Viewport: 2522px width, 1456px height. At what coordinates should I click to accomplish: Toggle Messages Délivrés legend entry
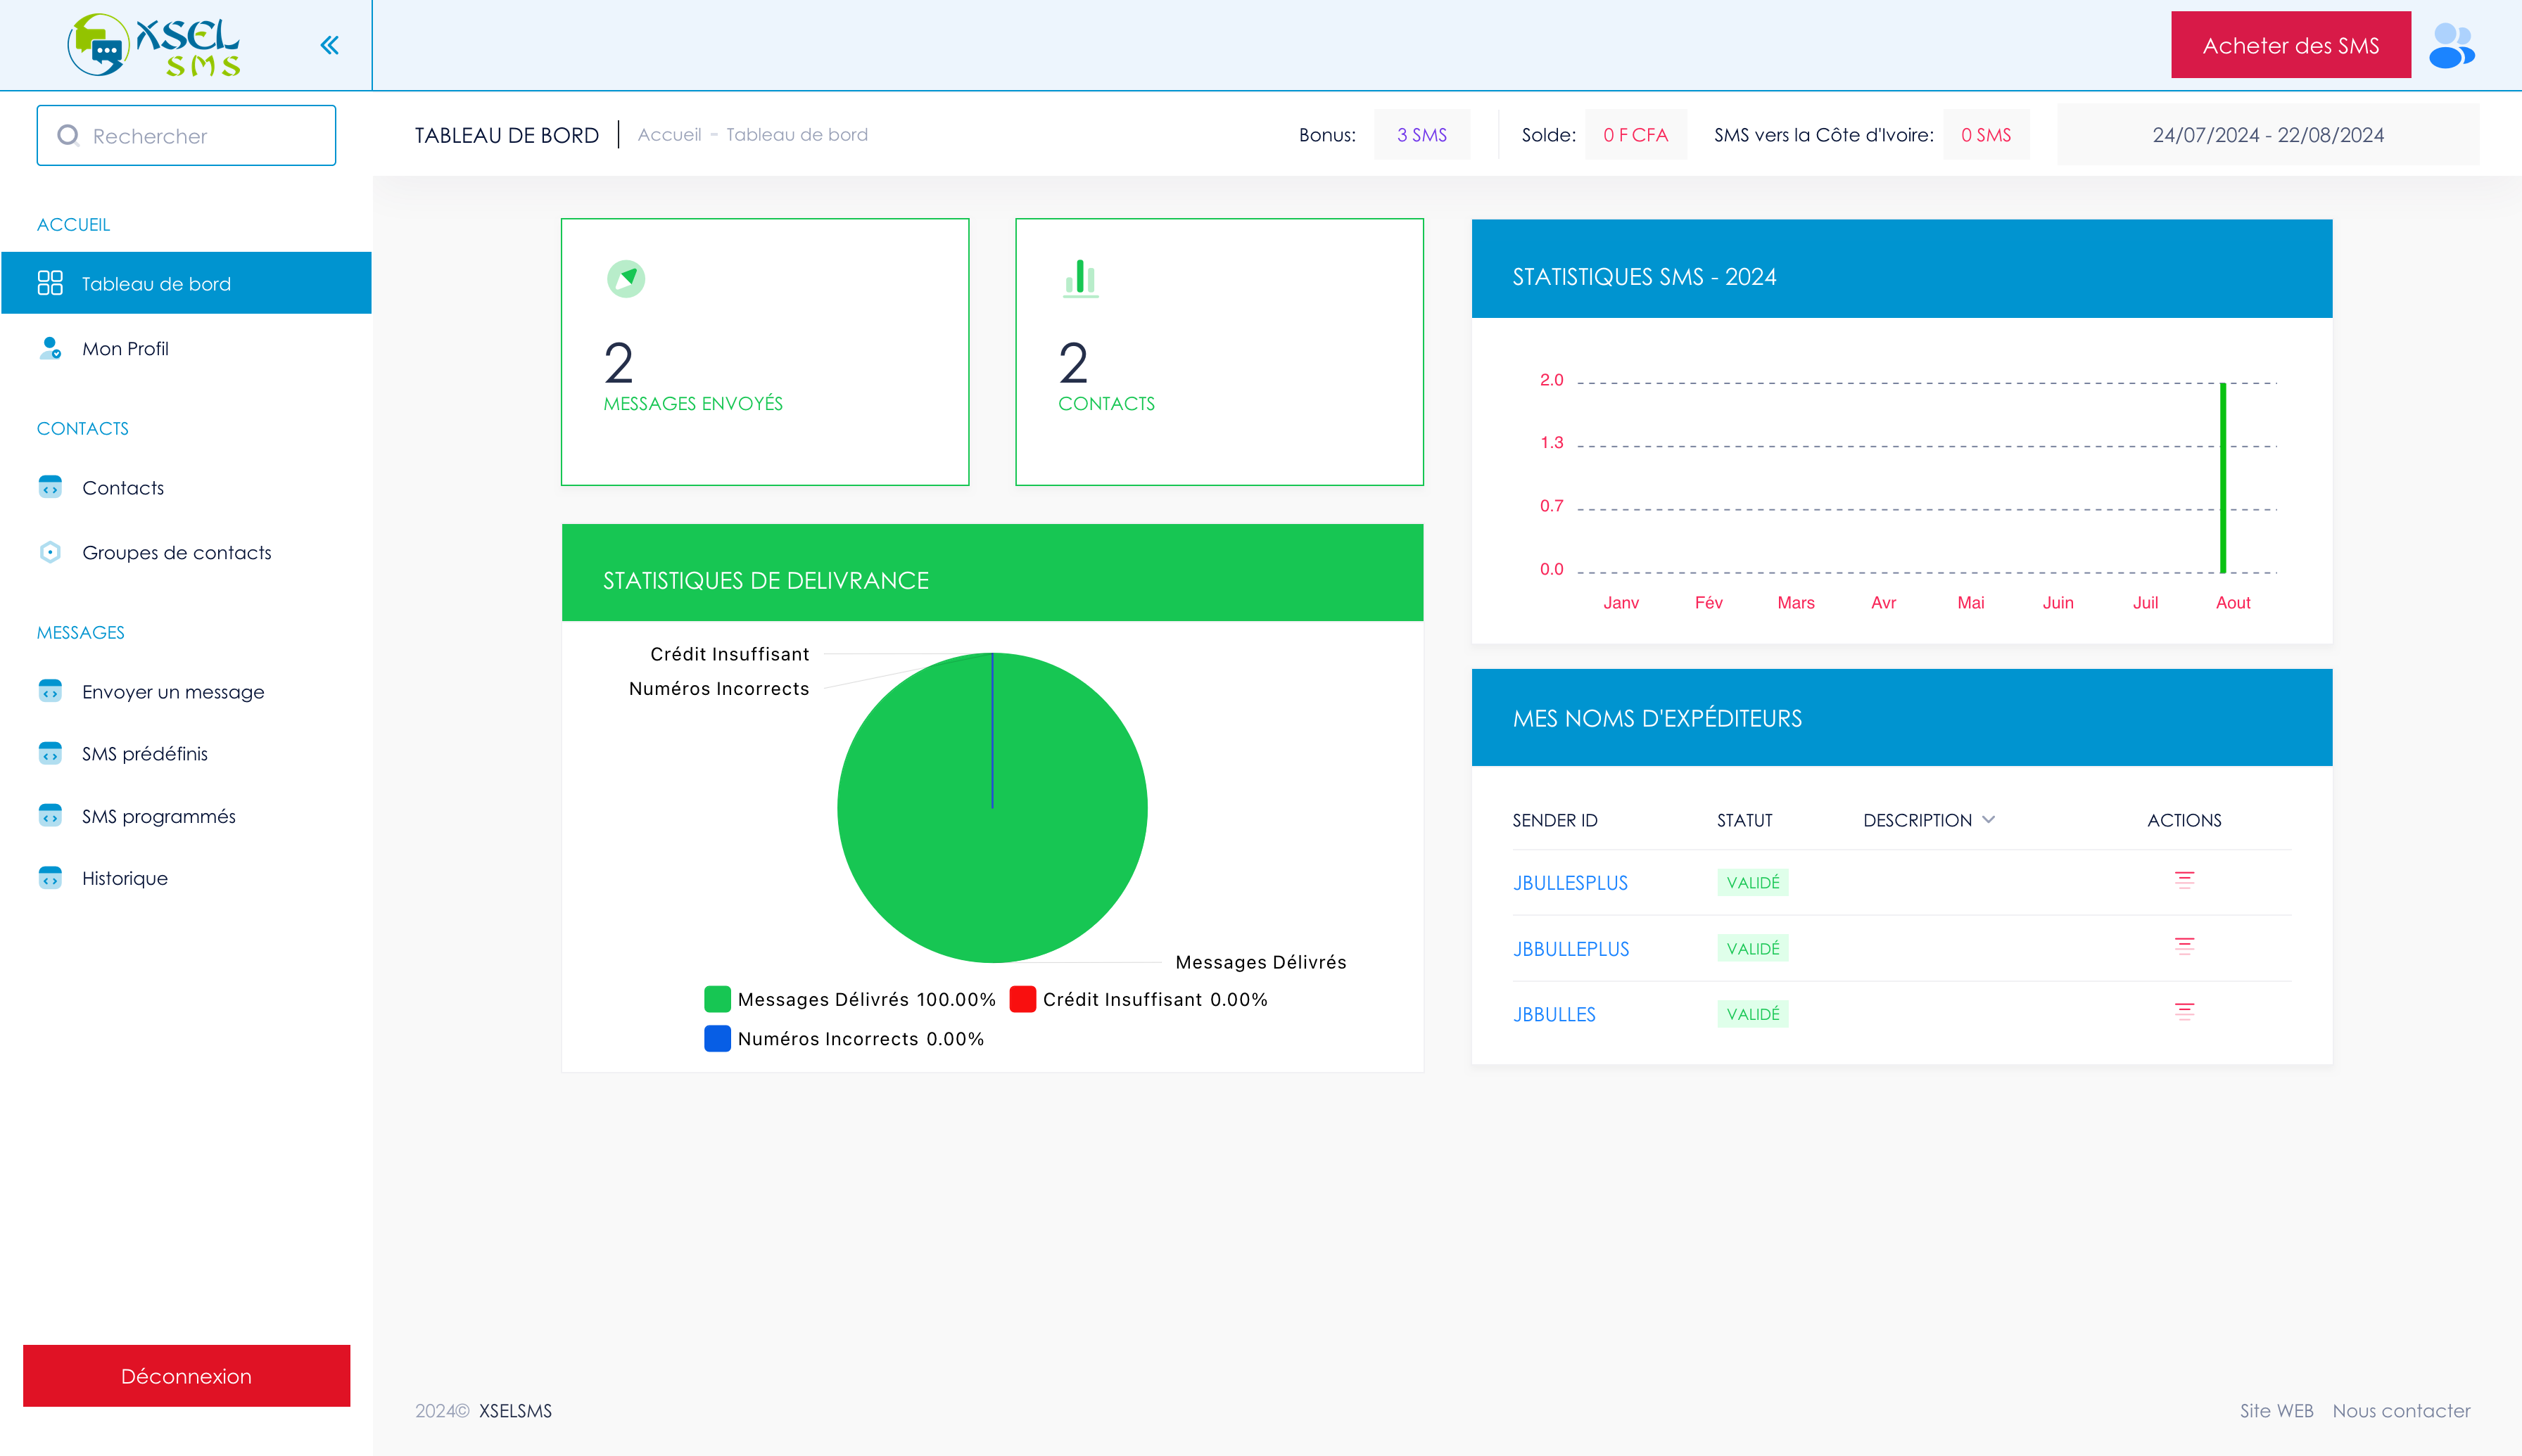tap(850, 999)
